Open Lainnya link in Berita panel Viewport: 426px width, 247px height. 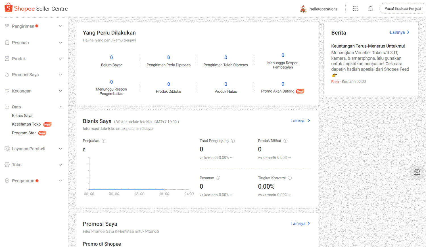tap(399, 32)
